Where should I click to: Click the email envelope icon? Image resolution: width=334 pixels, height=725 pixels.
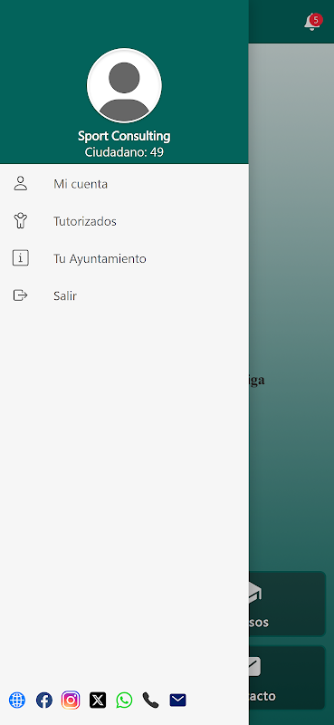(x=177, y=700)
